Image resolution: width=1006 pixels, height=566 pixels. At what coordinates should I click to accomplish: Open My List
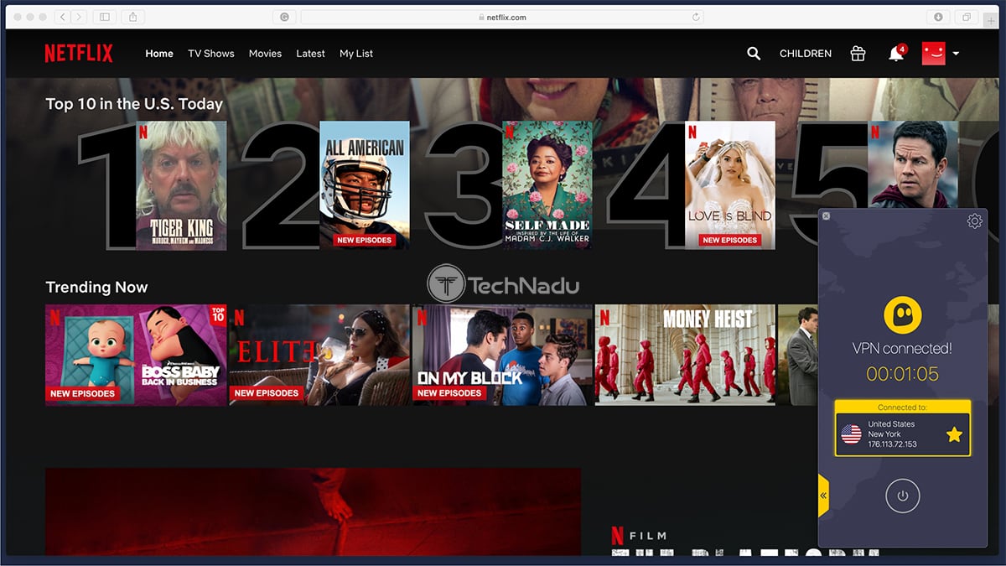pos(356,54)
